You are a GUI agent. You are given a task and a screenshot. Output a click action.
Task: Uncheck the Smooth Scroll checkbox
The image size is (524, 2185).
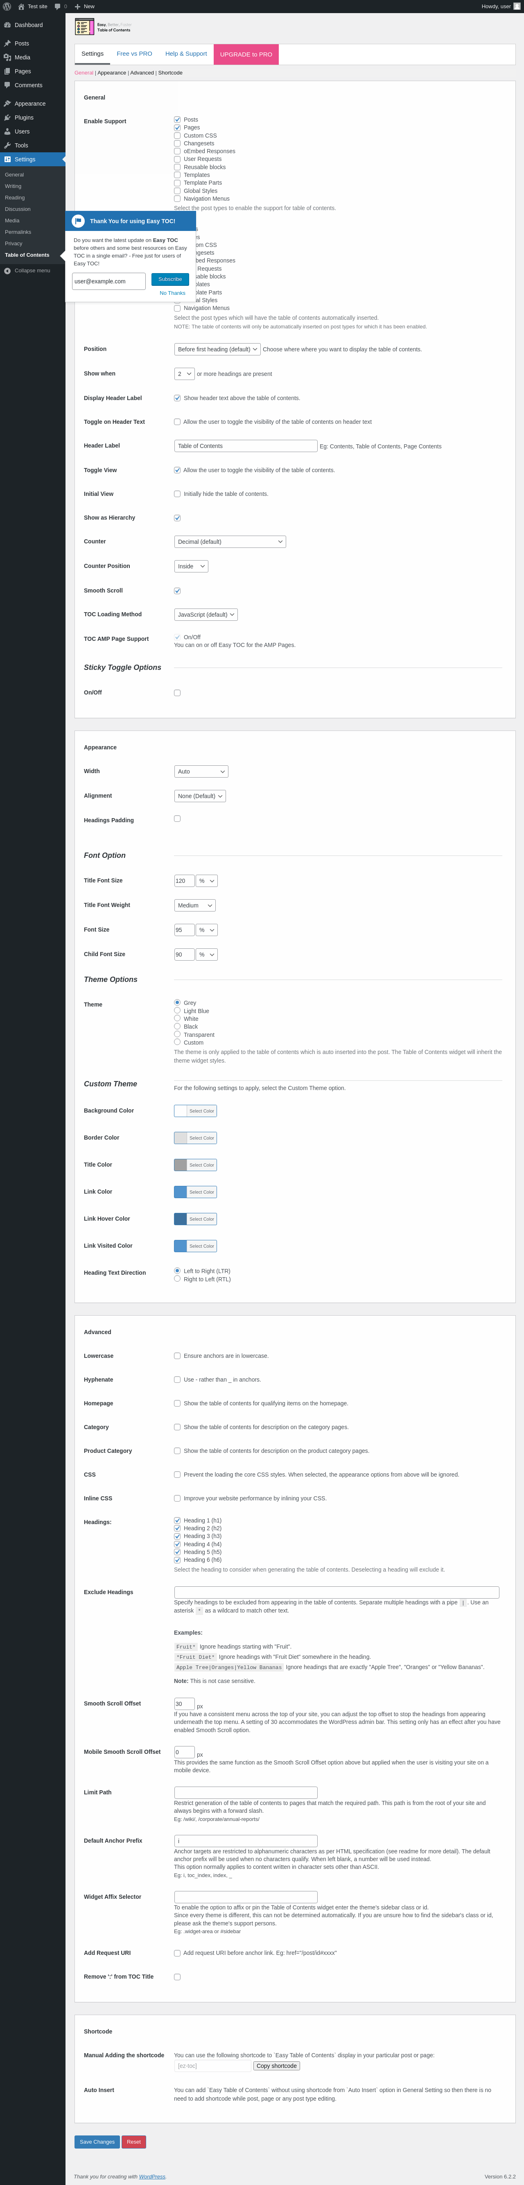[177, 591]
